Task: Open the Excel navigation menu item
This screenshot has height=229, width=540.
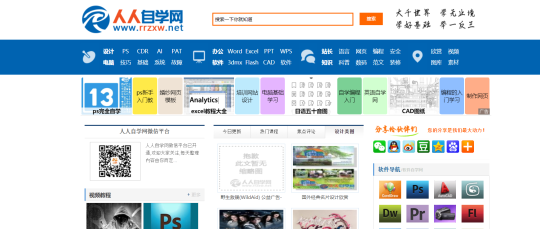Action: [251, 51]
